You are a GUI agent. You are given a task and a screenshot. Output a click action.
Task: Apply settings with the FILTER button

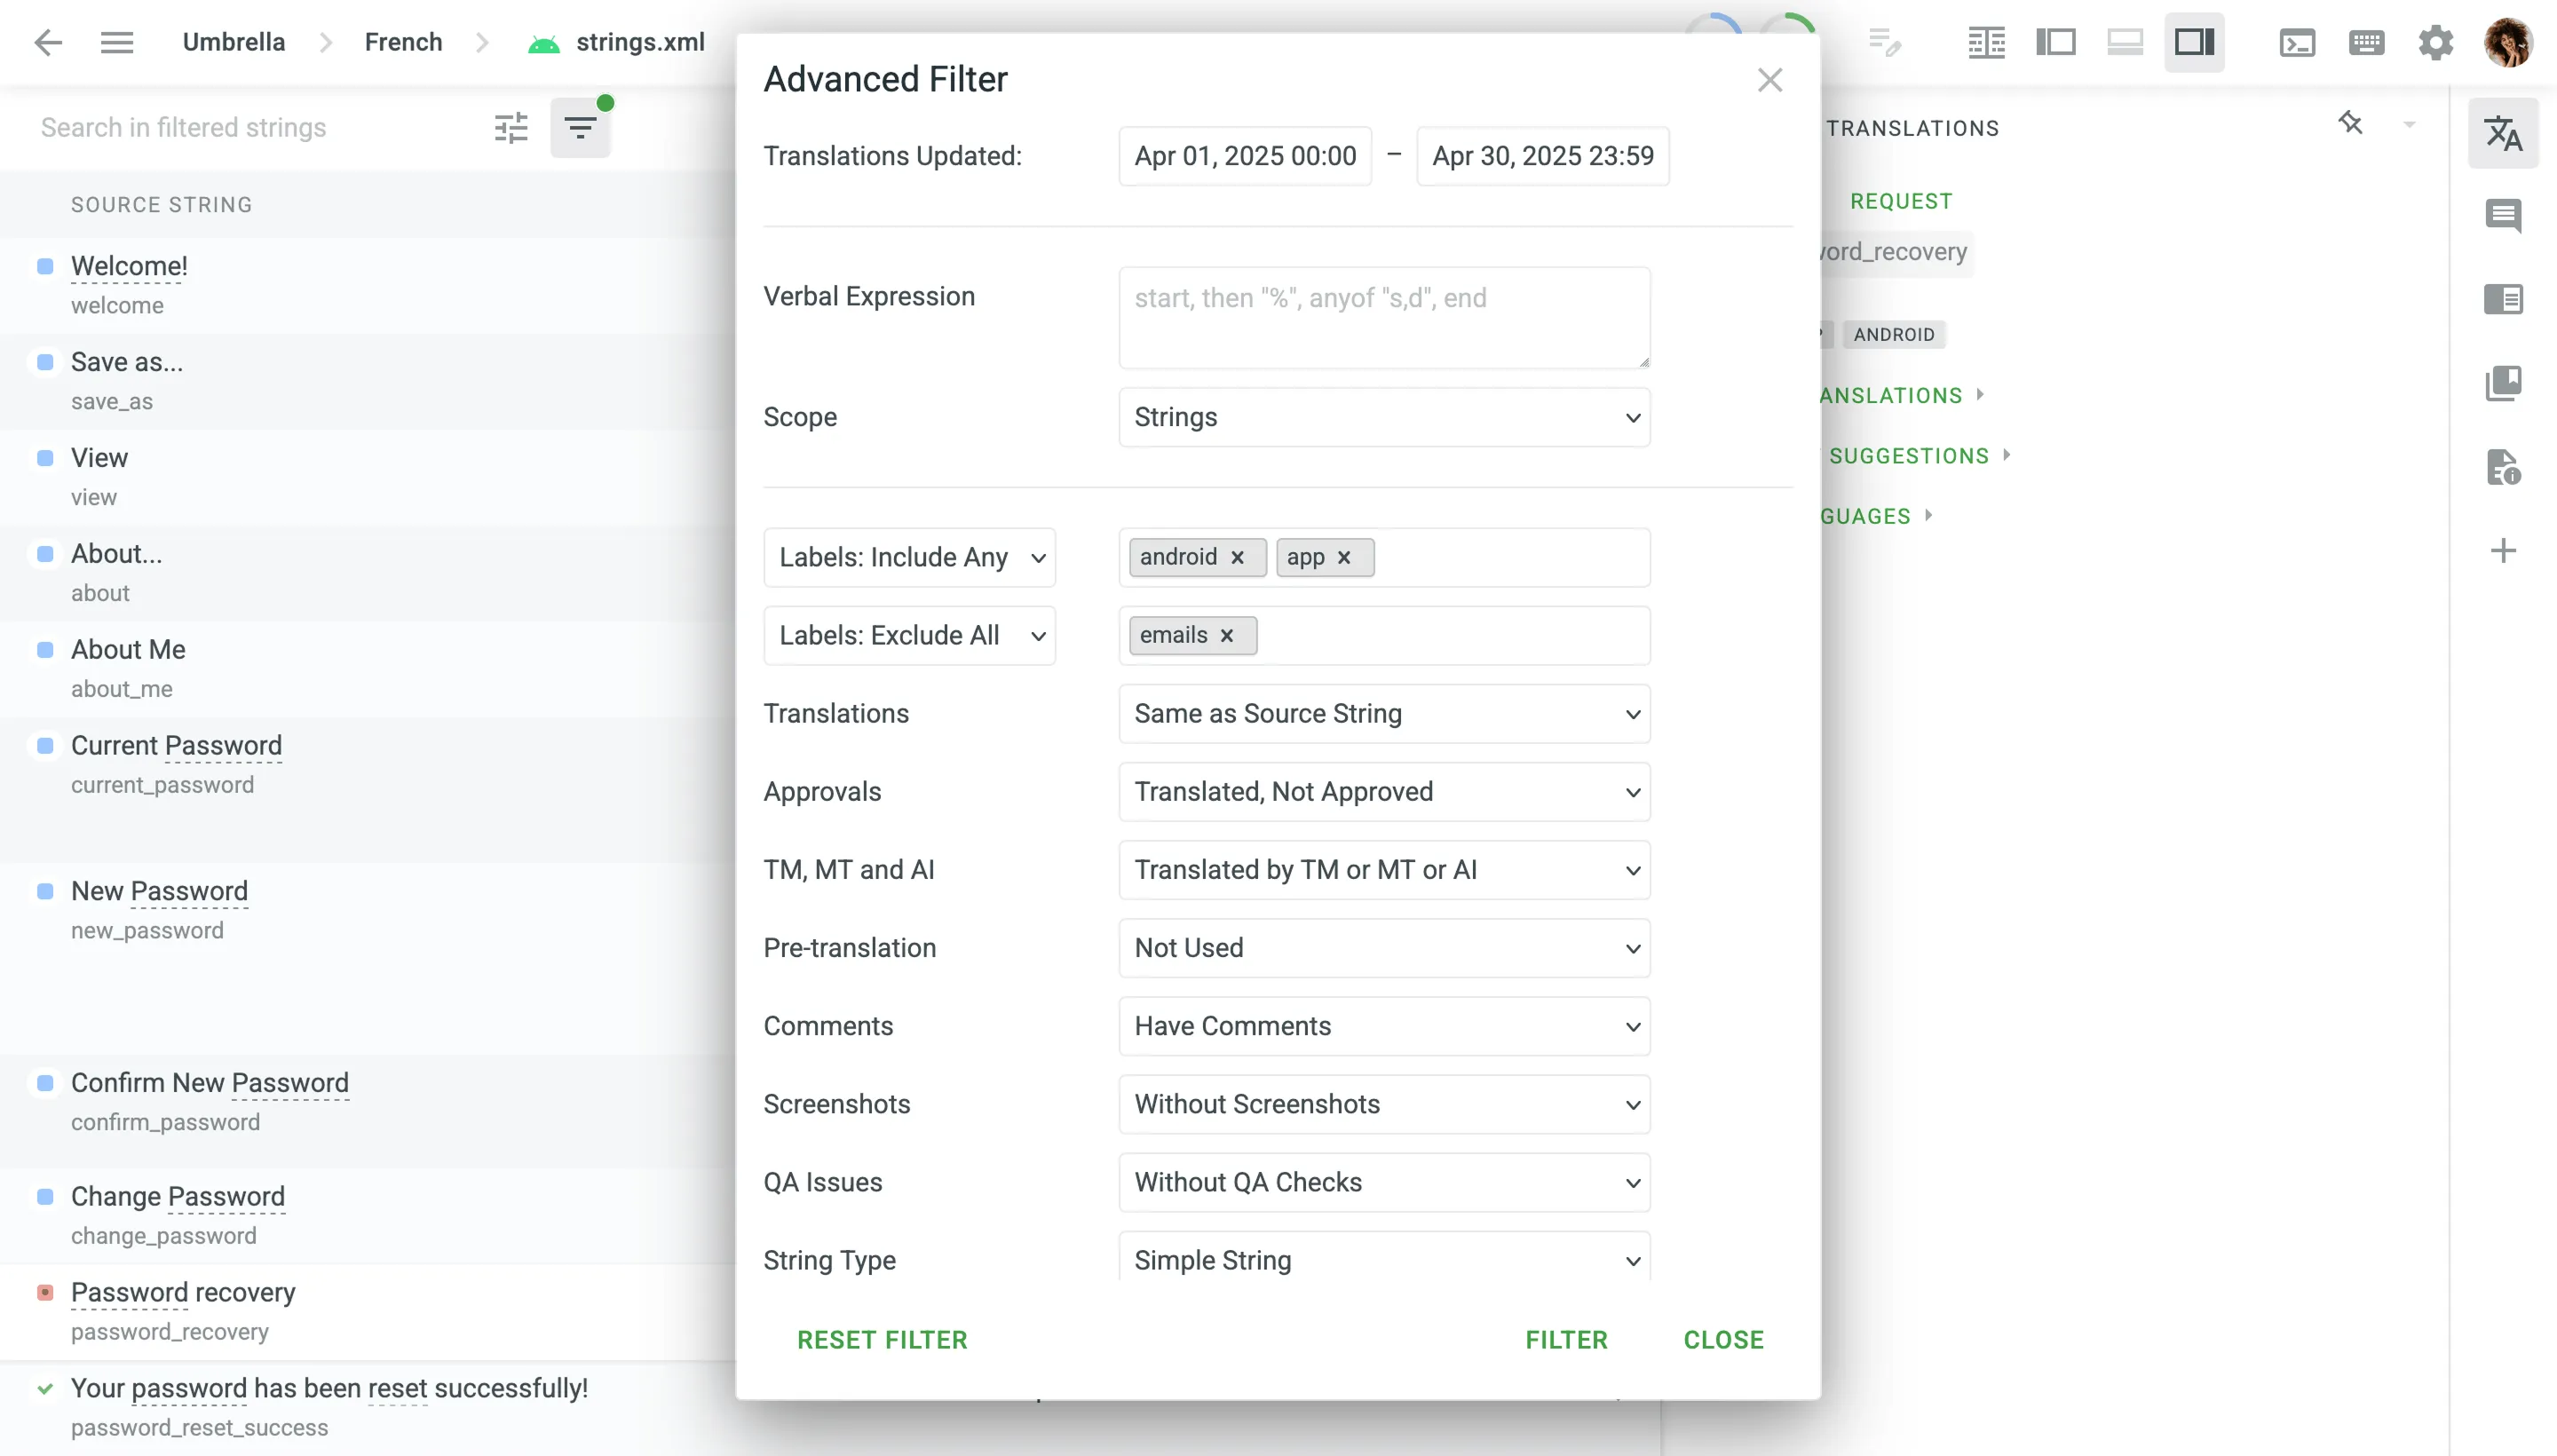(x=1566, y=1340)
